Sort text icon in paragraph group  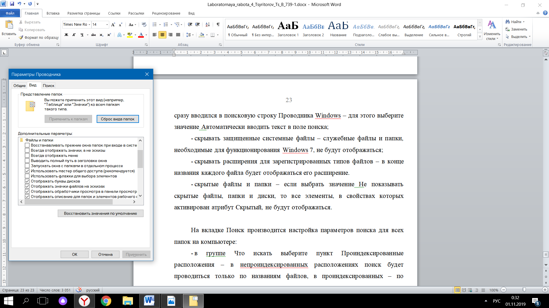click(x=208, y=25)
